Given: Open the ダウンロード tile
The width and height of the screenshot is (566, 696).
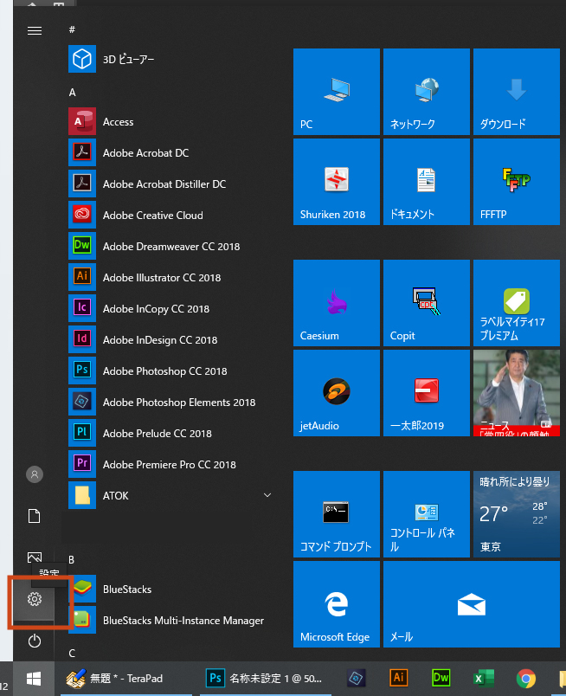Looking at the screenshot, I should [x=517, y=92].
